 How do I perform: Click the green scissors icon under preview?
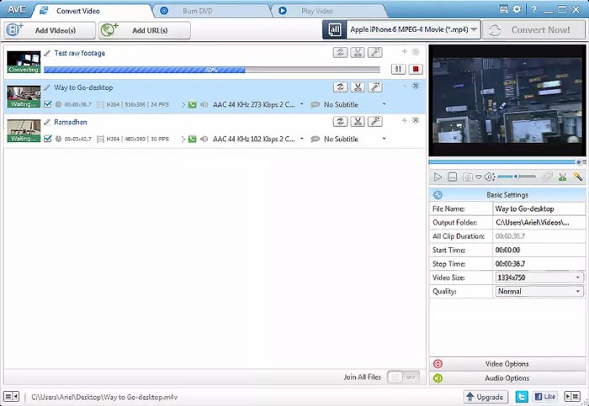562,177
